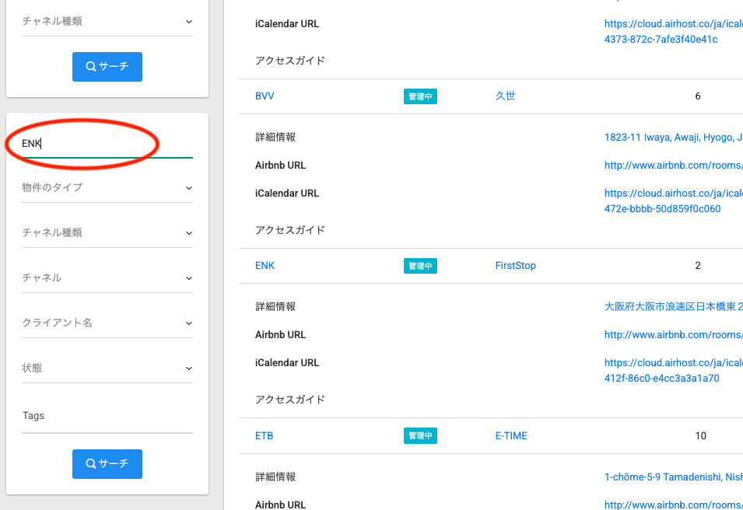Click the FirstStop client link
The image size is (743, 510).
point(515,266)
